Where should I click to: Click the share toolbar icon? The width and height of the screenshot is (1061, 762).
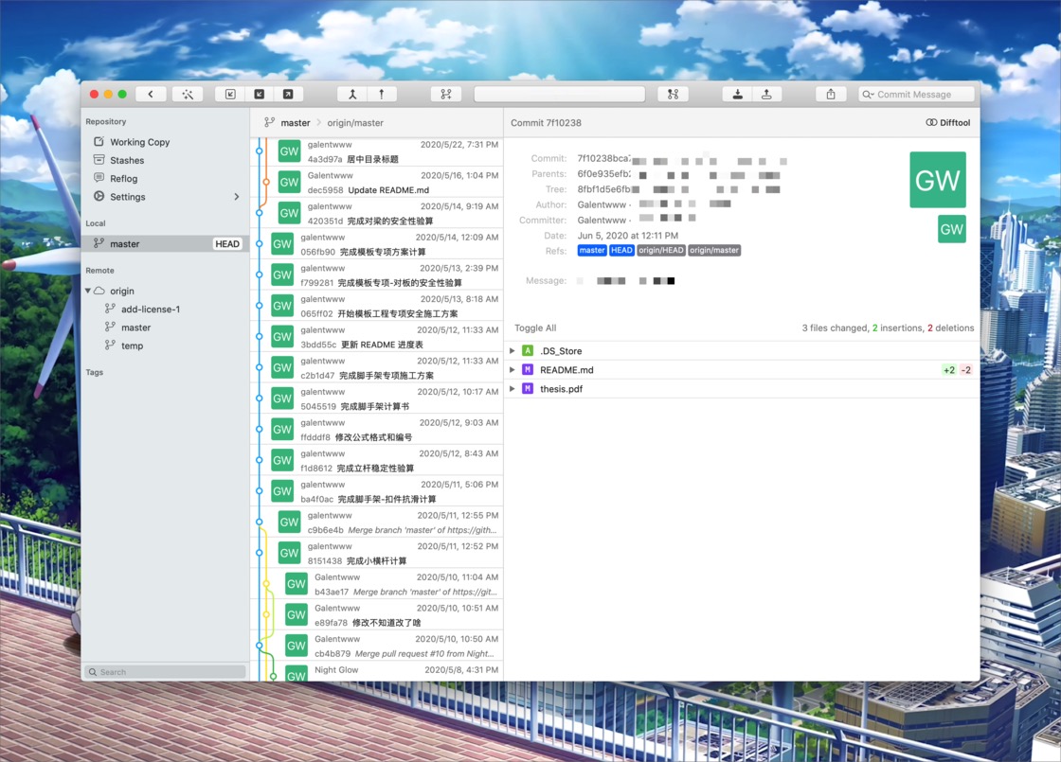[831, 95]
